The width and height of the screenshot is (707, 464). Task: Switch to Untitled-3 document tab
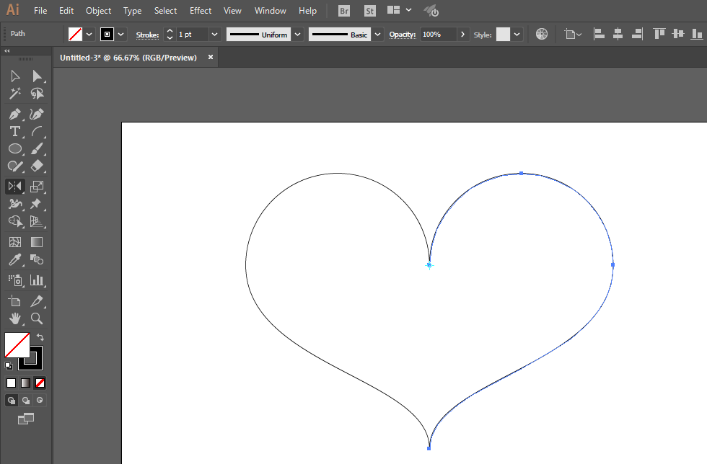(128, 58)
